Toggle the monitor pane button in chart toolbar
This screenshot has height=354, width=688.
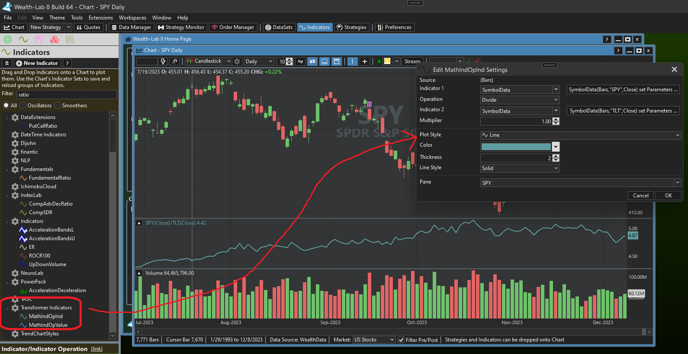click(x=325, y=61)
